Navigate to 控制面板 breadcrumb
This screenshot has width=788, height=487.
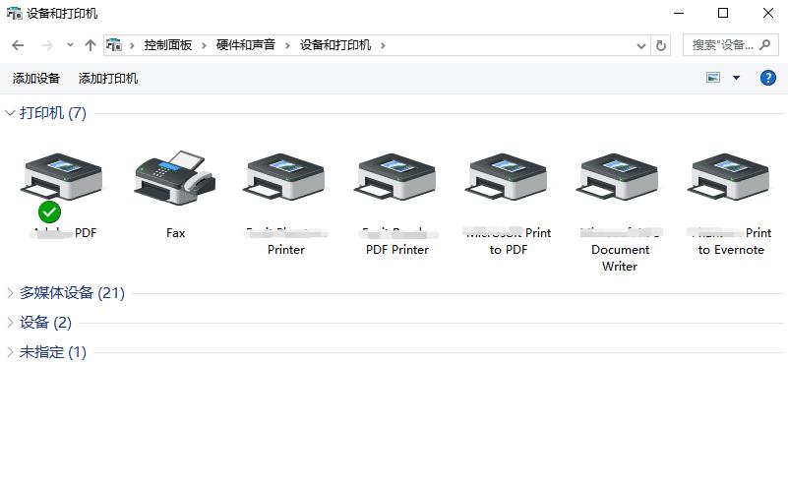[x=168, y=45]
